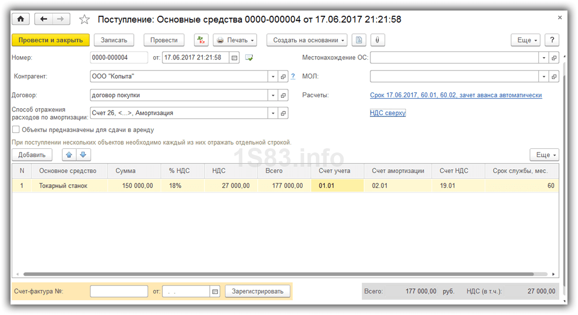Click the Счет-фактура date field
Image resolution: width=578 pixels, height=315 pixels.
(186, 291)
